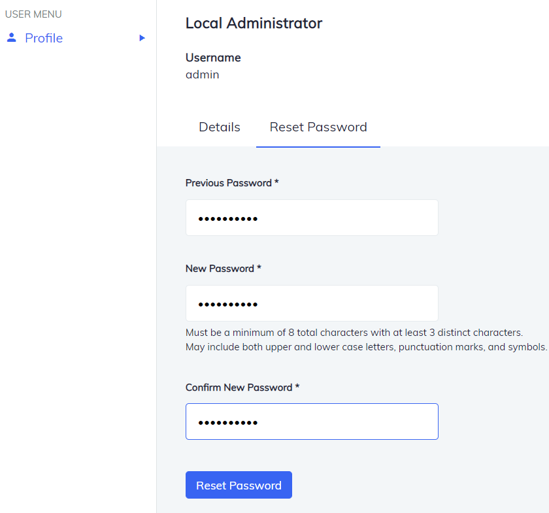Switch to the Details tab
Viewport: 549px width, 513px height.
point(219,127)
